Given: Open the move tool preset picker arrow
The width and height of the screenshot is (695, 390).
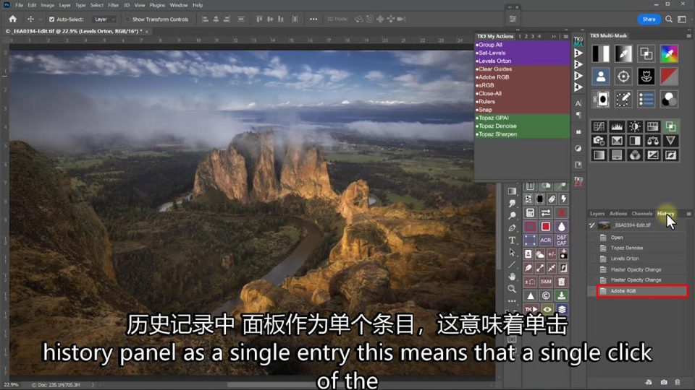Looking at the screenshot, I should tap(41, 19).
